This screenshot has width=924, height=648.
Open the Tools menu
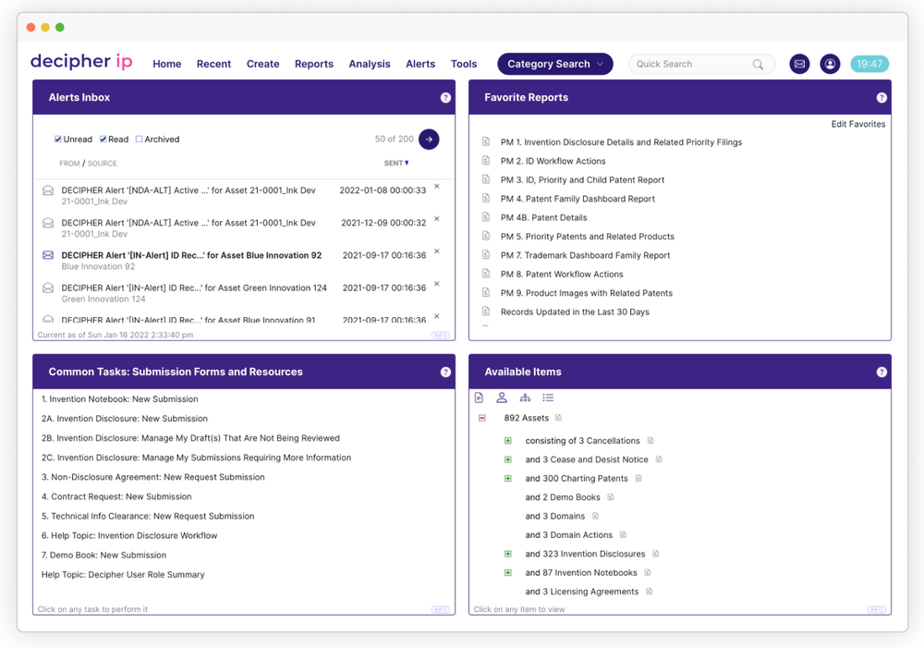coord(464,64)
